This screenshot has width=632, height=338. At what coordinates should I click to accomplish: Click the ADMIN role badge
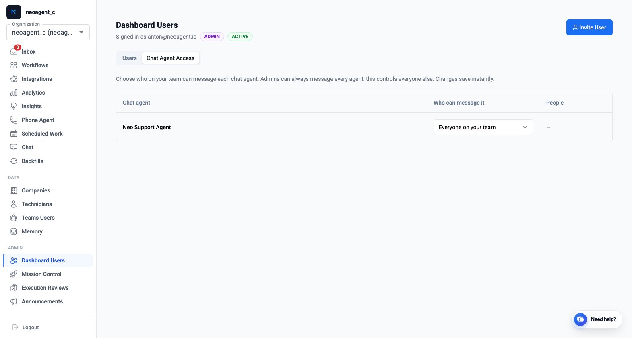[212, 37]
